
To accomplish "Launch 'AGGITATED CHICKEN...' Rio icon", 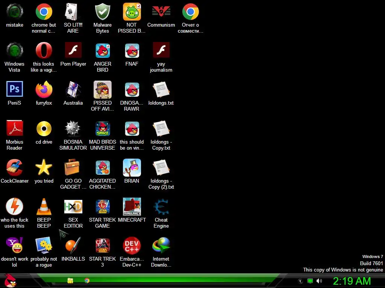I will pyautogui.click(x=102, y=168).
